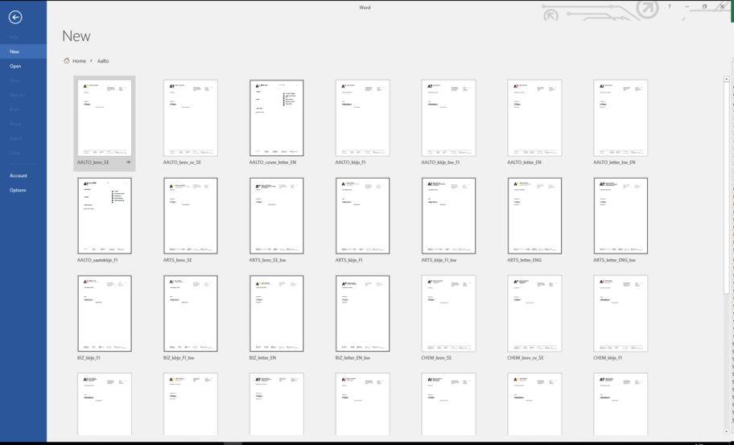
Task: Open the Help question mark icon
Action: point(669,7)
